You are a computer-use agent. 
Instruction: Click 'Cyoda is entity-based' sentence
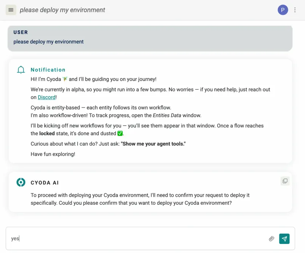(101, 108)
